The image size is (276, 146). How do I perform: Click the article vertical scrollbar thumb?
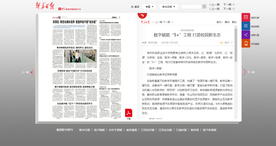pyautogui.click(x=236, y=45)
